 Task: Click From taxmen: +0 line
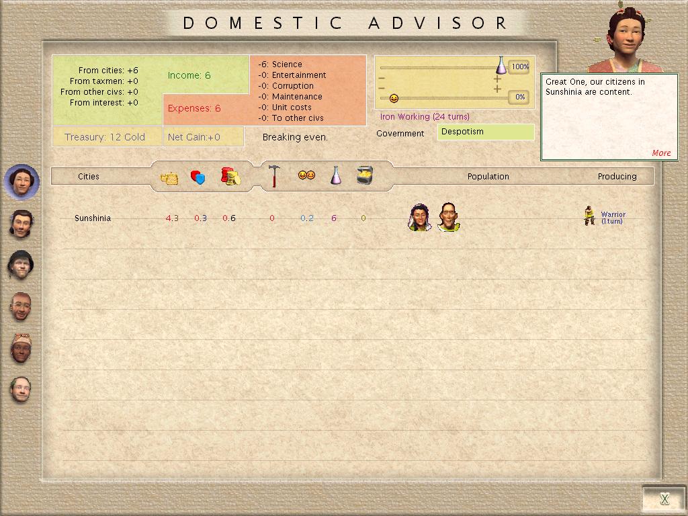104,81
